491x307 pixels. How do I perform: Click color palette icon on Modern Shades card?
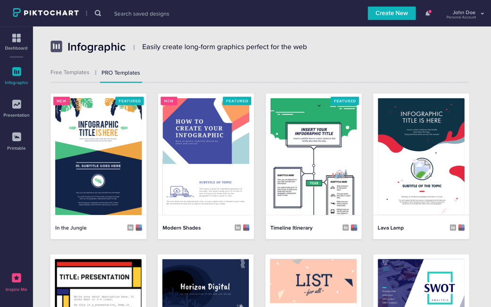coord(246,228)
